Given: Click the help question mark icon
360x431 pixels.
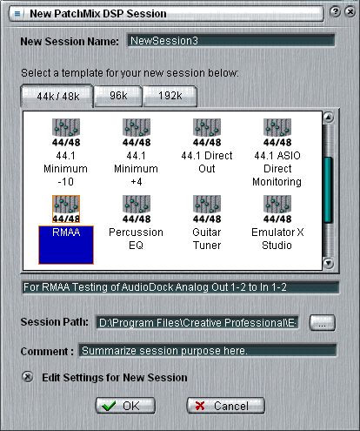Looking at the screenshot, I should pos(335,12).
